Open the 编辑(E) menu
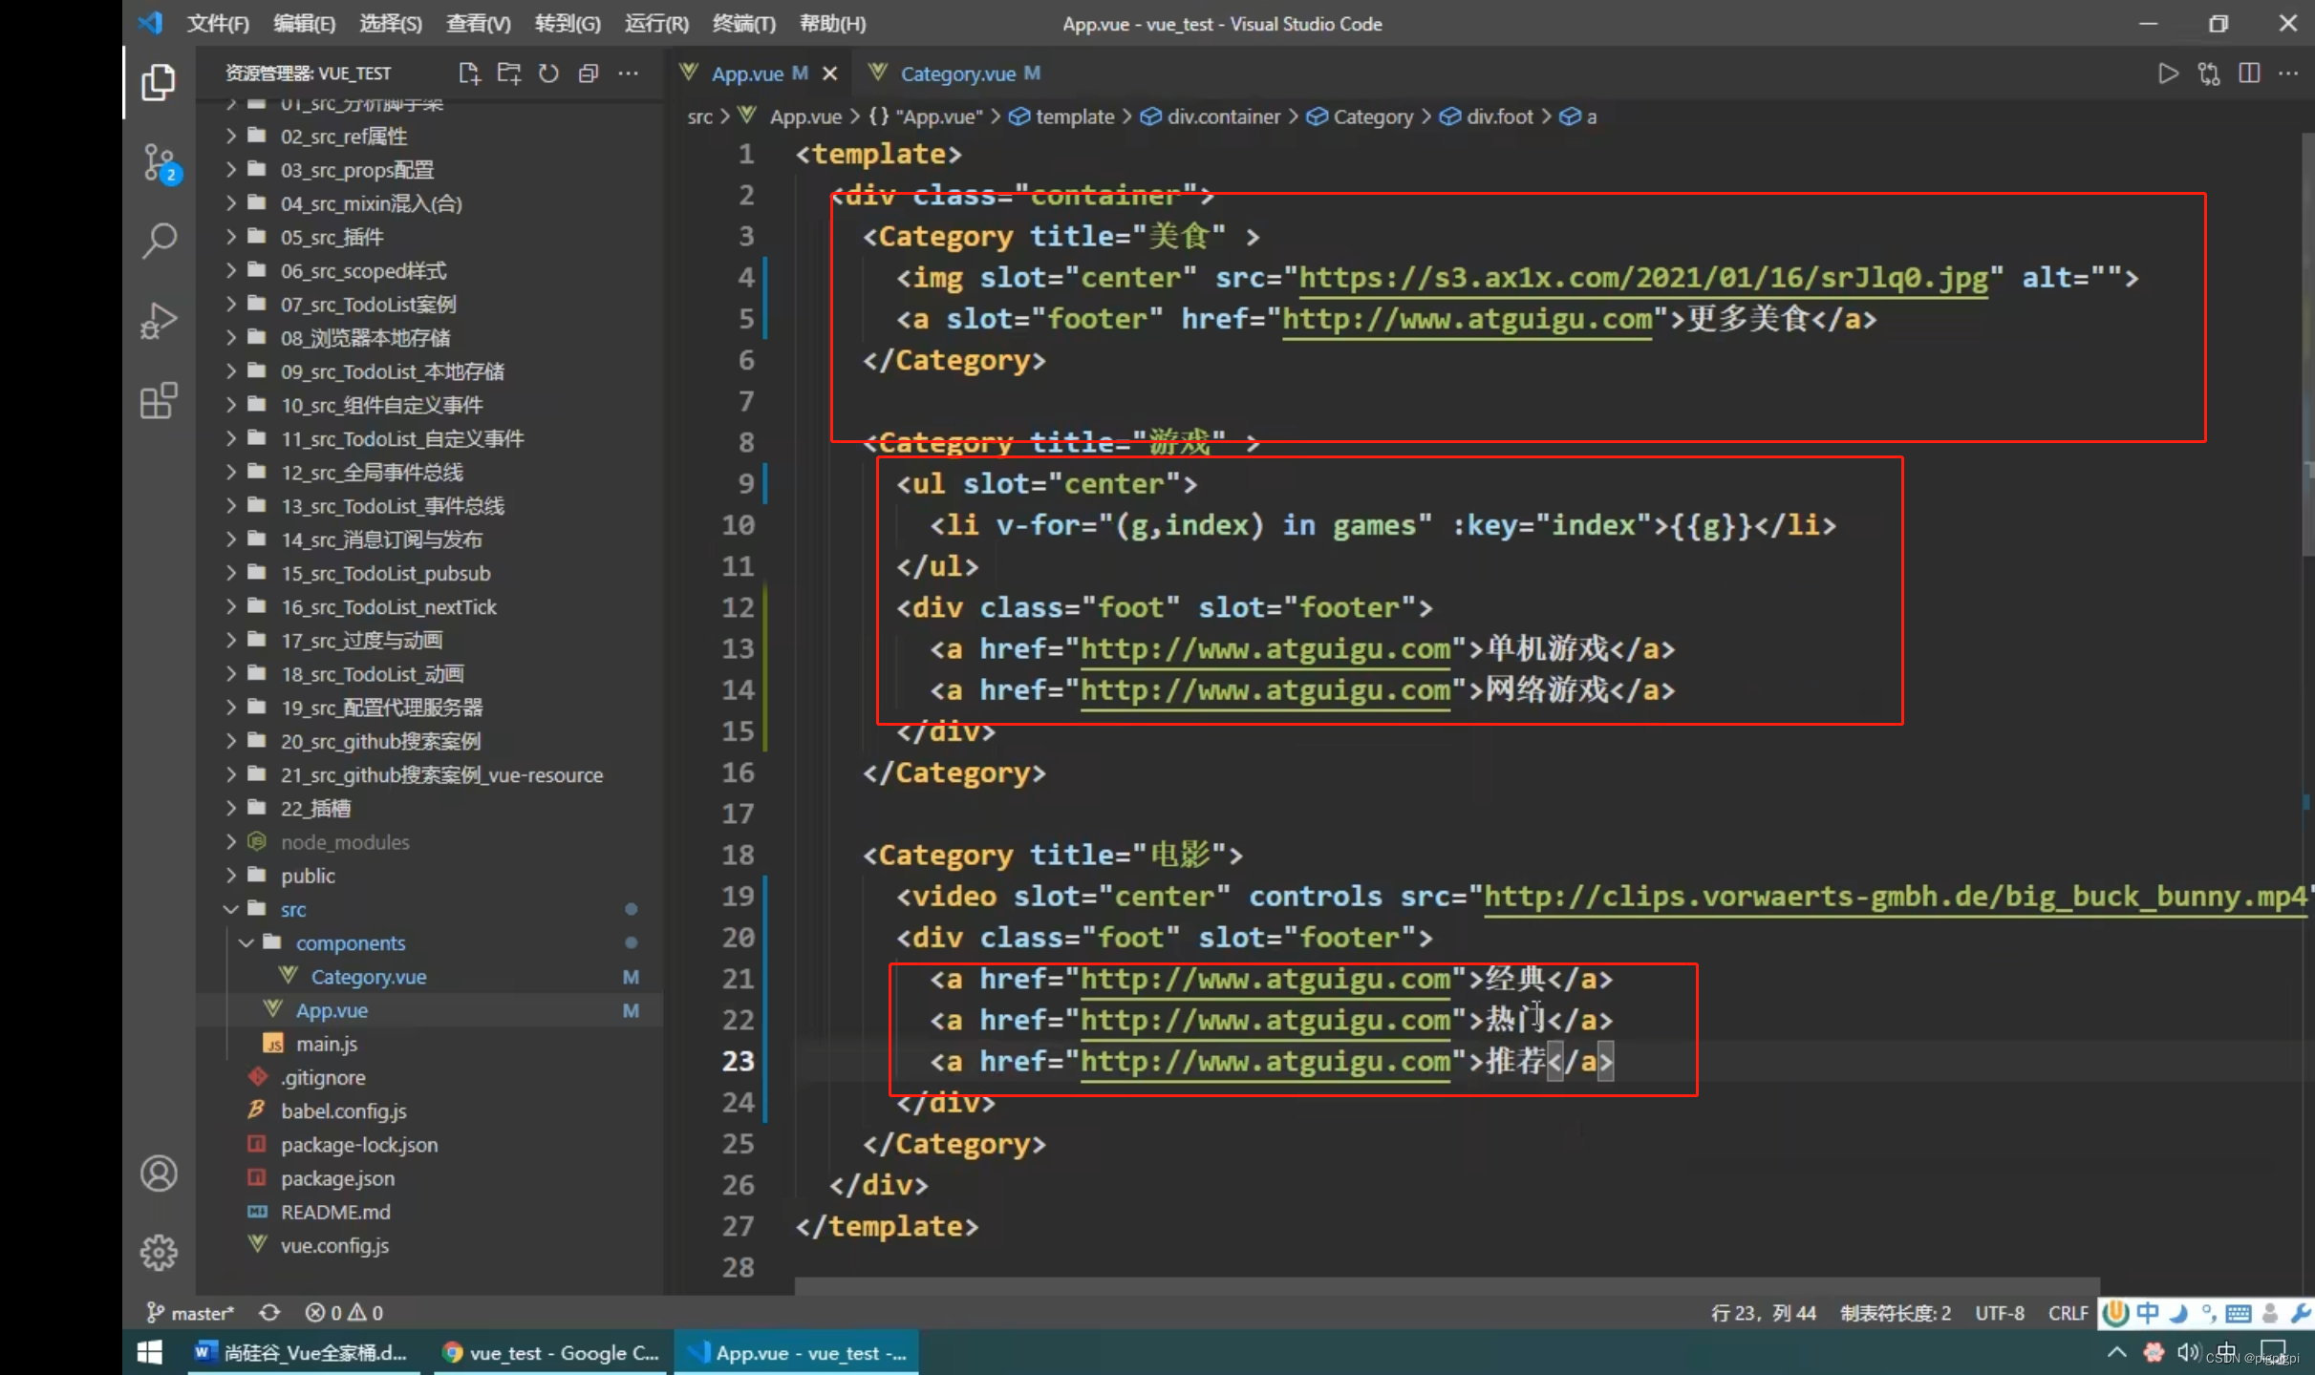This screenshot has height=1375, width=2315. [304, 23]
